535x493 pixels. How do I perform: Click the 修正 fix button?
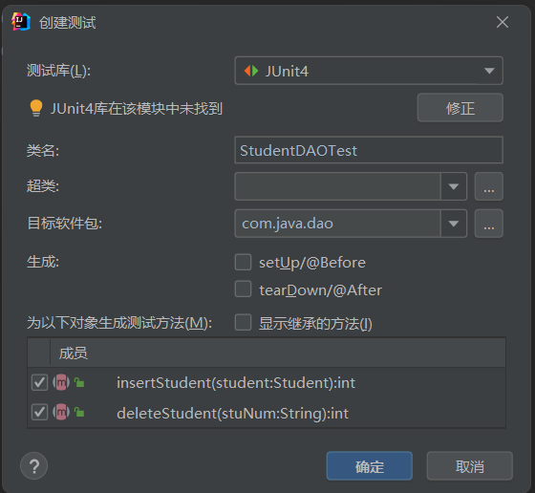coord(460,108)
